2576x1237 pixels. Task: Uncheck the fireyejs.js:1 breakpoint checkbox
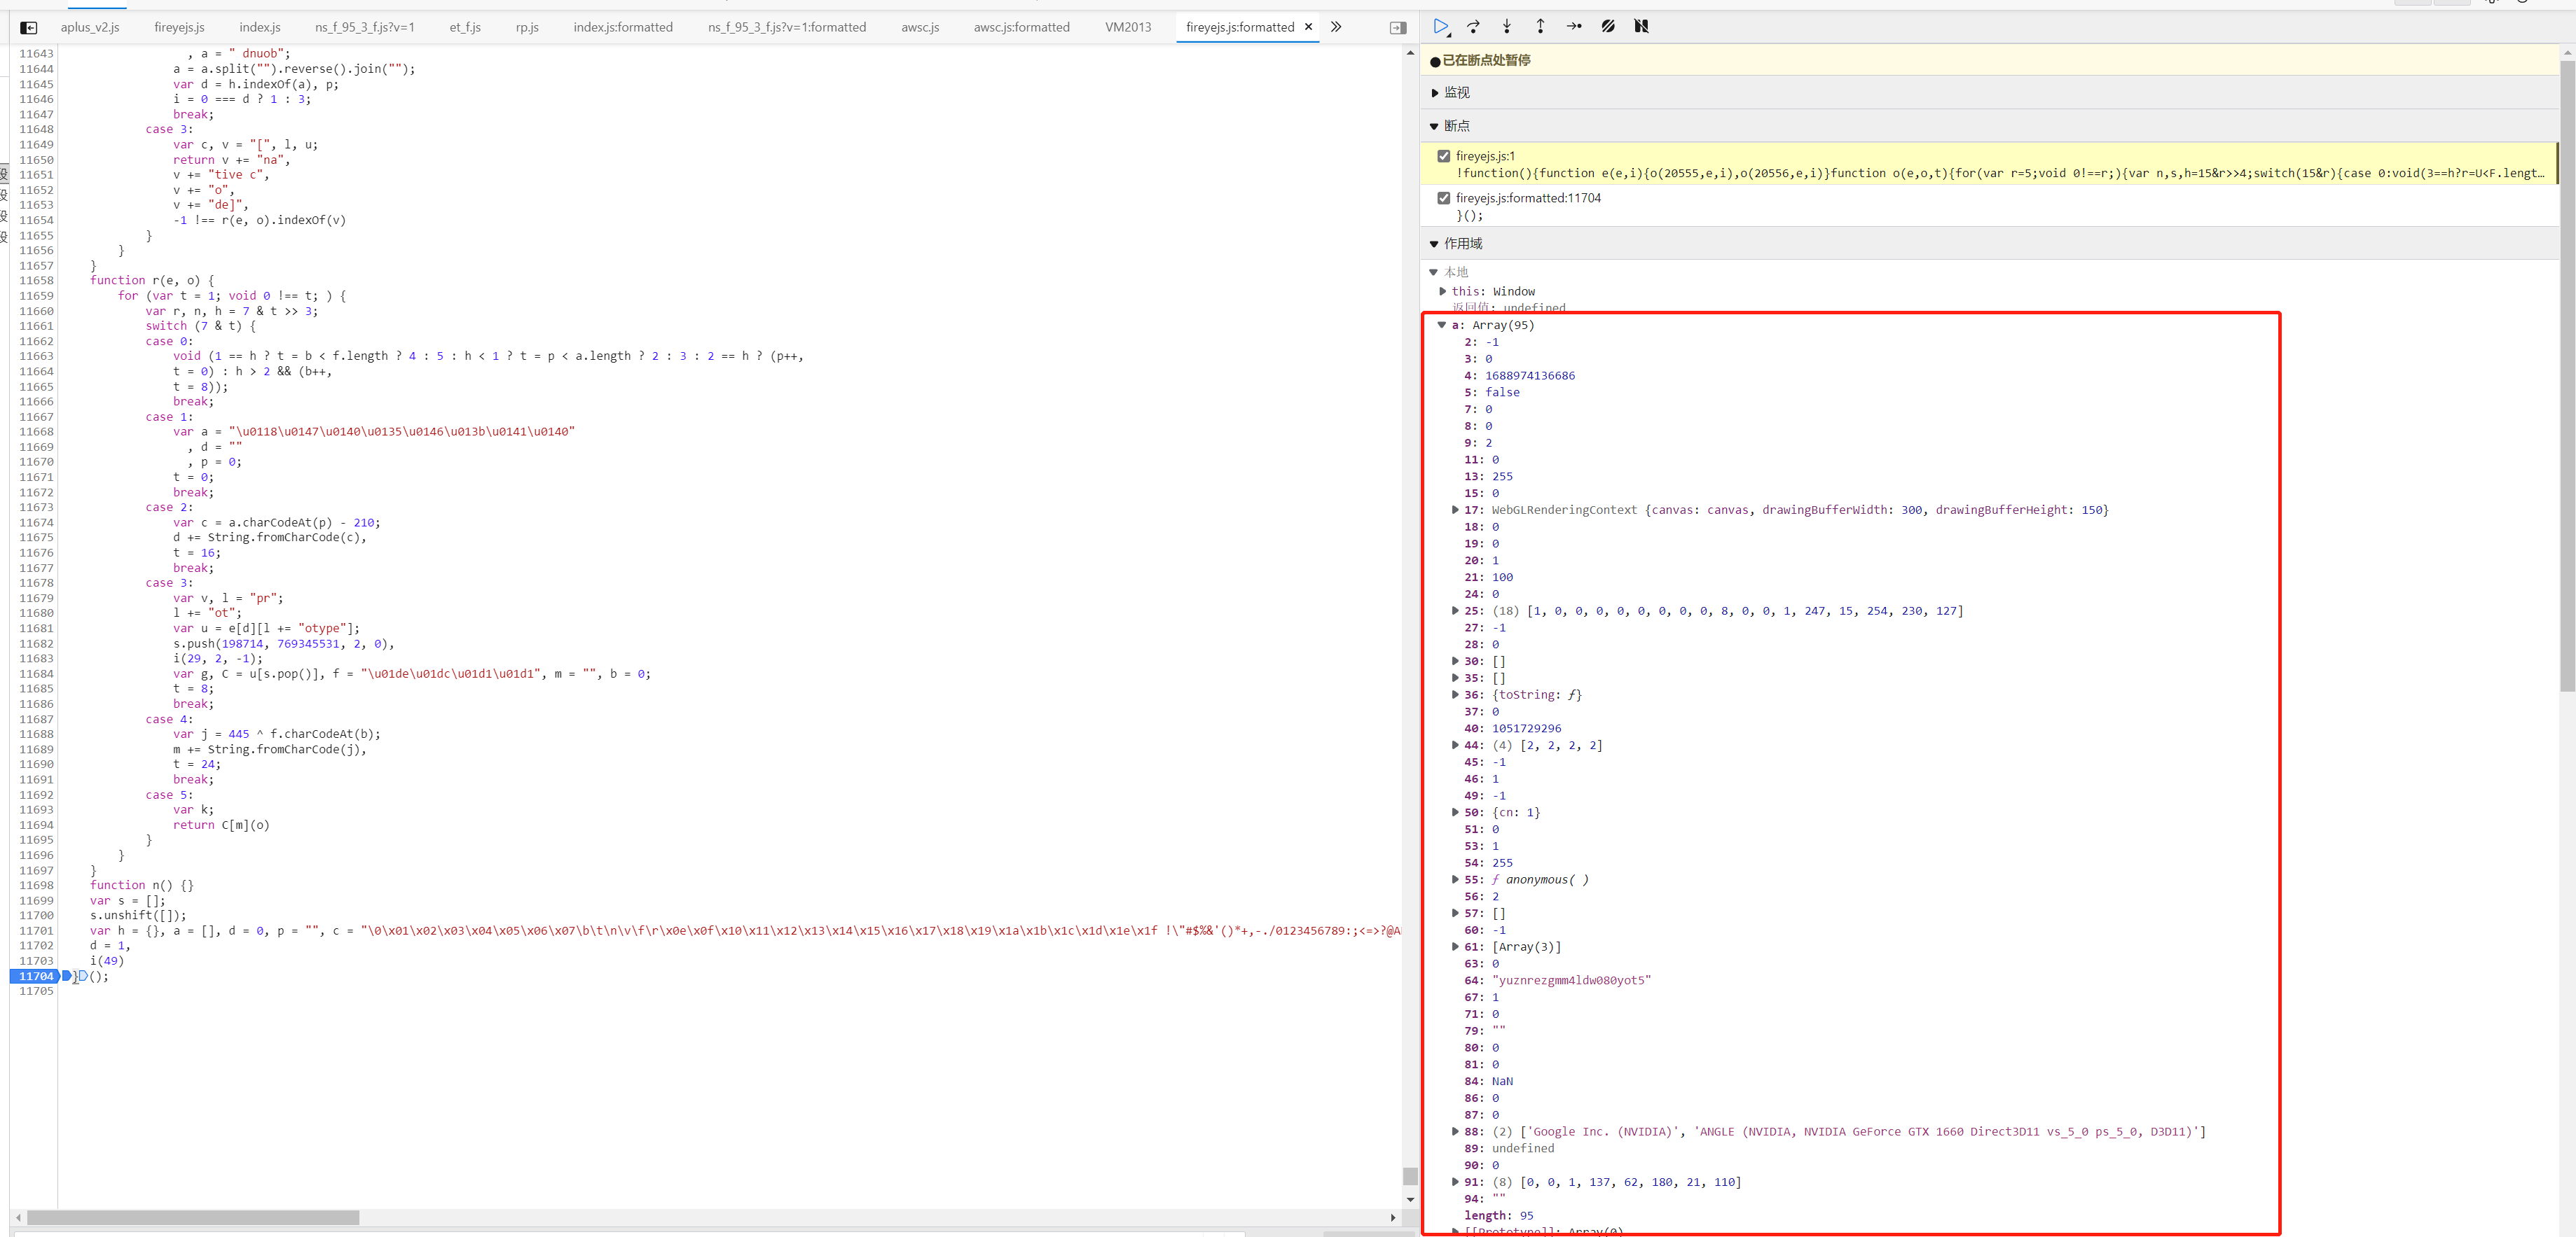tap(1443, 156)
